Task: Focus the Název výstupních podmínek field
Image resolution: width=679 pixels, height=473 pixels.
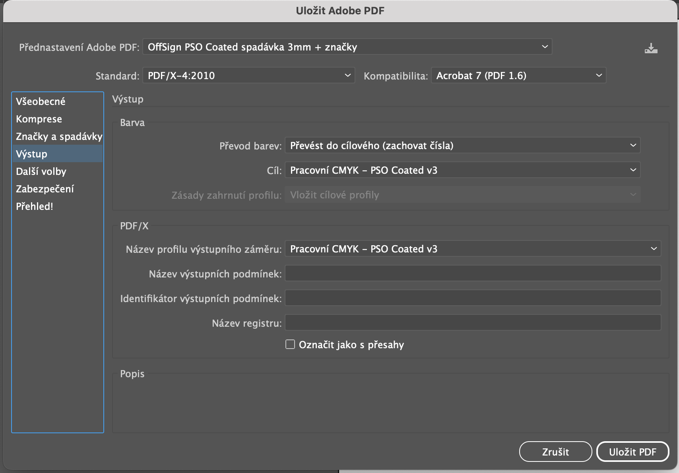Action: [x=473, y=273]
